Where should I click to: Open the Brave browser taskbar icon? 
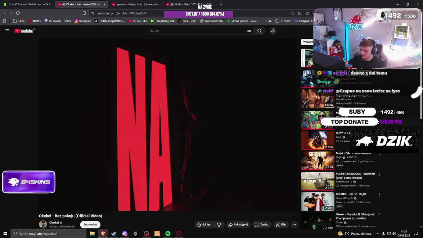pos(103,234)
